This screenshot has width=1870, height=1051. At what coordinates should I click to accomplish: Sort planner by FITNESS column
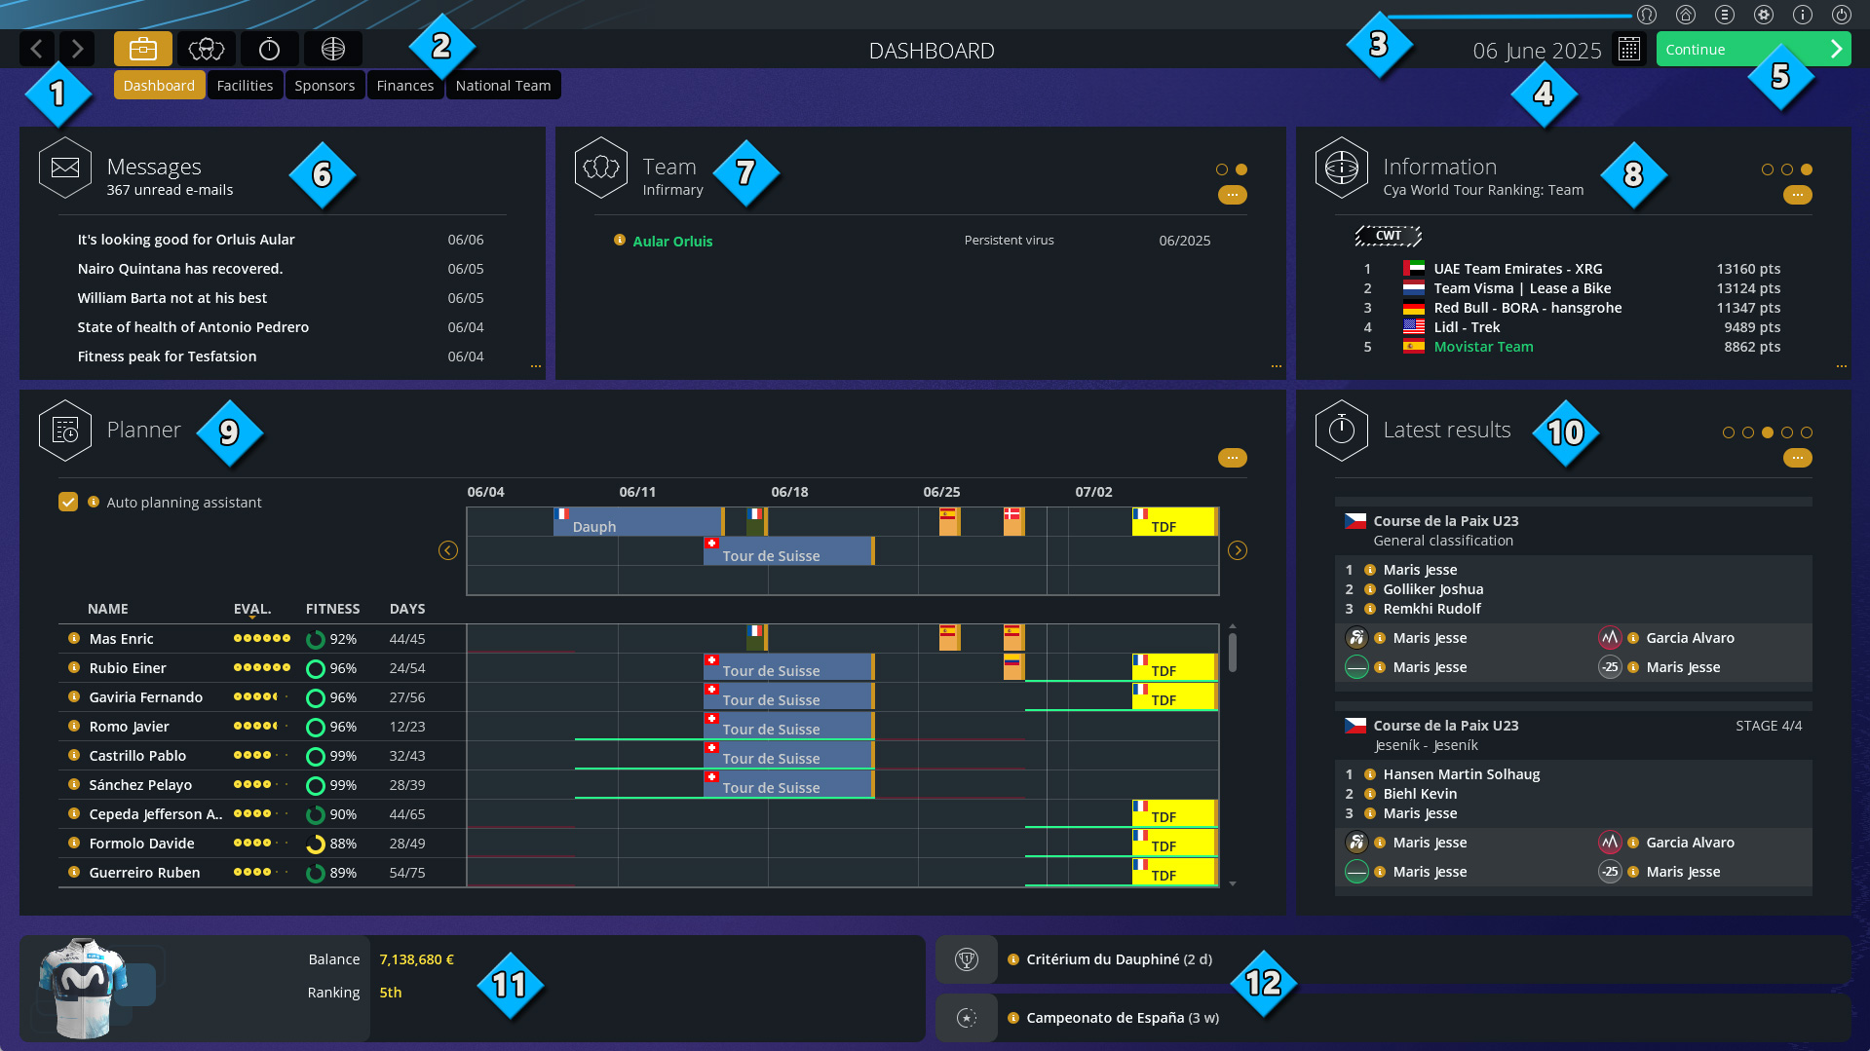(332, 609)
